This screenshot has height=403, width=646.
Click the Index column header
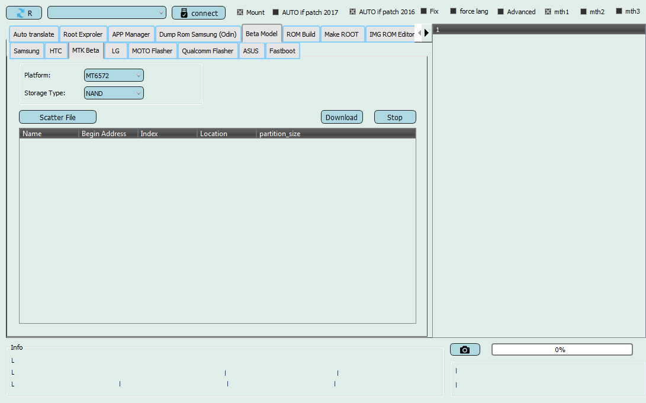pos(167,133)
